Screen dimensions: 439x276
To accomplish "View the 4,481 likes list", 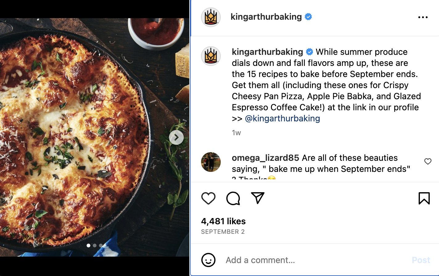I will point(223,221).
